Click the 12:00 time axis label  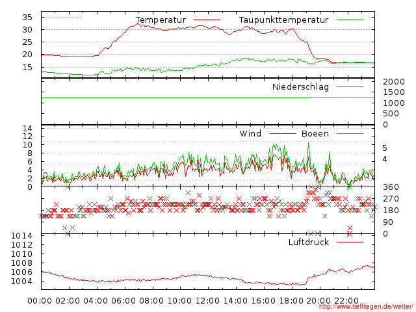click(x=207, y=301)
